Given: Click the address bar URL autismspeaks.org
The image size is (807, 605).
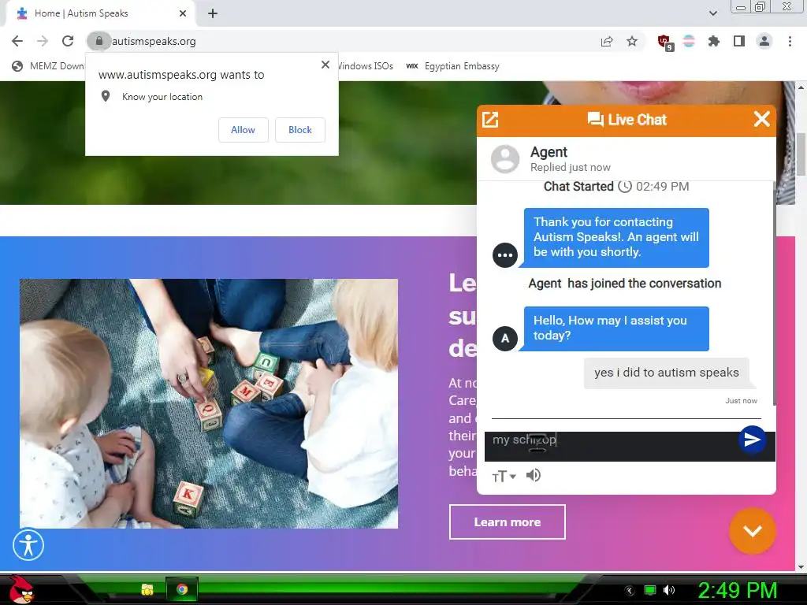Looking at the screenshot, I should 154,41.
